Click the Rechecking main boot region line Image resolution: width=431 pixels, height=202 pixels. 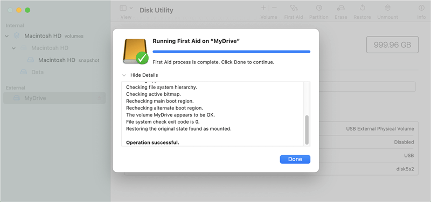point(160,101)
